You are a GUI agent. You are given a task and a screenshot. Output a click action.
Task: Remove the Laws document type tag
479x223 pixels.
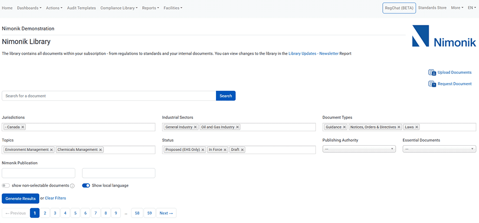click(417, 127)
